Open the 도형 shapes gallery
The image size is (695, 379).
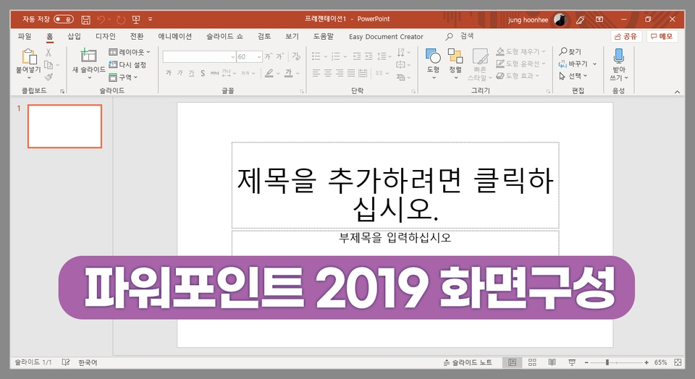[433, 64]
